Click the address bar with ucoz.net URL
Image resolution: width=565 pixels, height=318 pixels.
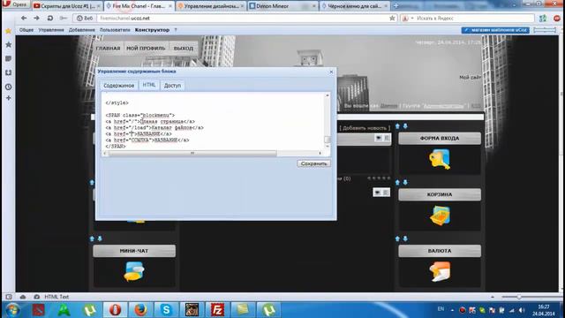[x=241, y=18]
